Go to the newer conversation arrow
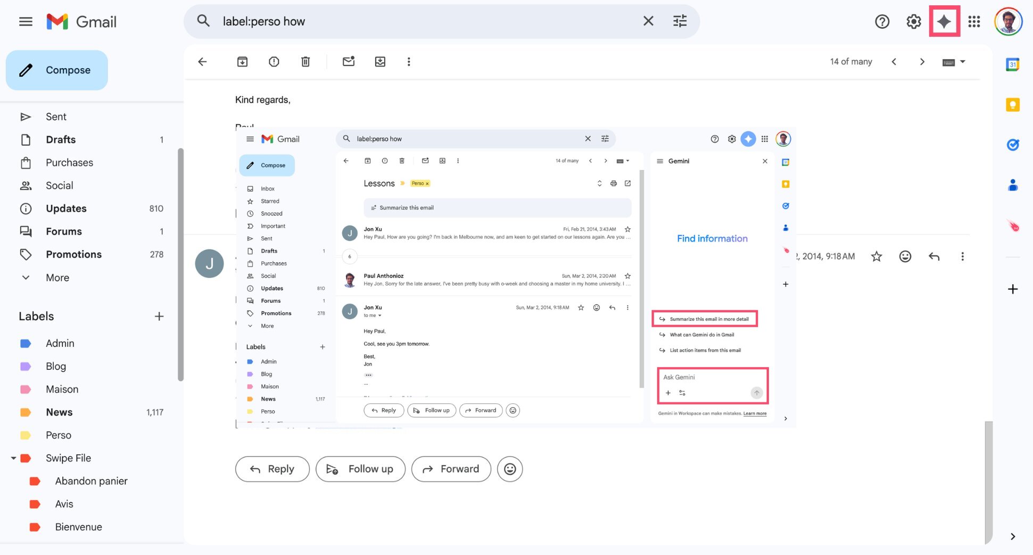This screenshot has width=1033, height=555. 894,62
